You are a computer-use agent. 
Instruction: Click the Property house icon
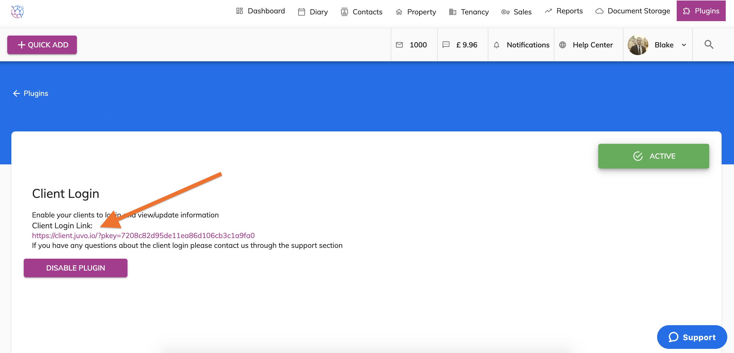(399, 12)
